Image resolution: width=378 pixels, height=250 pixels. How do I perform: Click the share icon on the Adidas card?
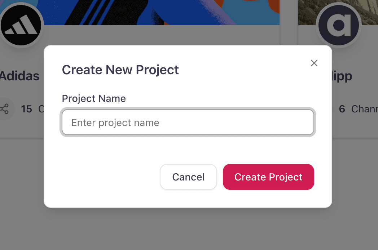[x=5, y=109]
